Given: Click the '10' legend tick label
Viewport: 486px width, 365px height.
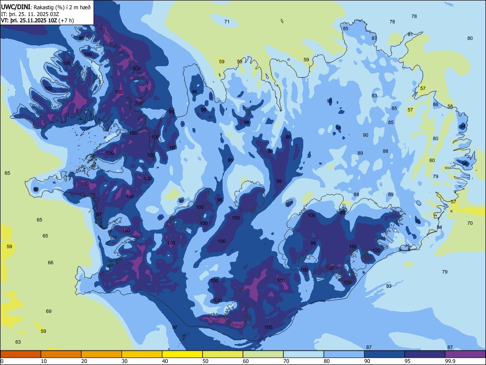Looking at the screenshot, I should (x=44, y=361).
